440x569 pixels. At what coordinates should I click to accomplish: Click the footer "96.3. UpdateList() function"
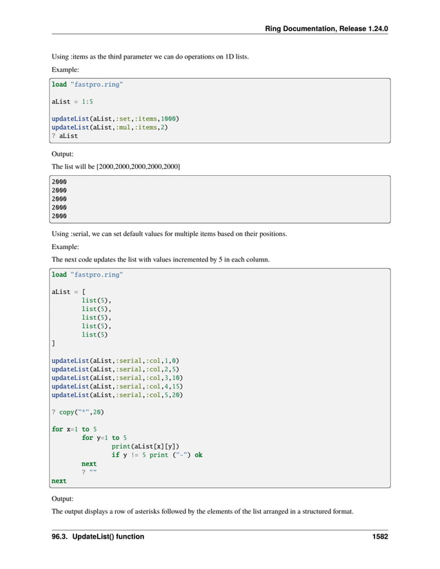click(97, 537)
